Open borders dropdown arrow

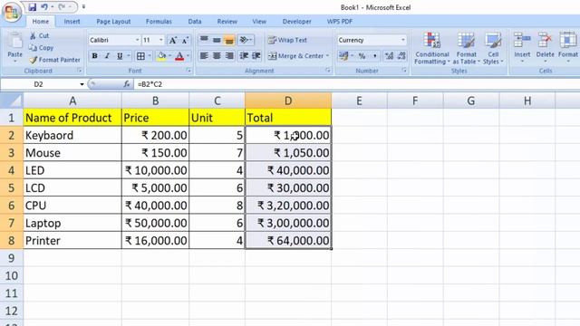pos(150,56)
